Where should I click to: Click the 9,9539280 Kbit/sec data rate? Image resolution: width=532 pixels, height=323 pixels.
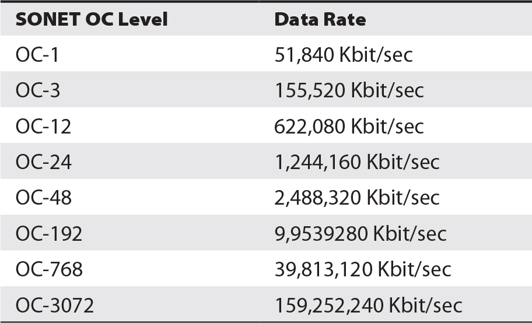(360, 234)
